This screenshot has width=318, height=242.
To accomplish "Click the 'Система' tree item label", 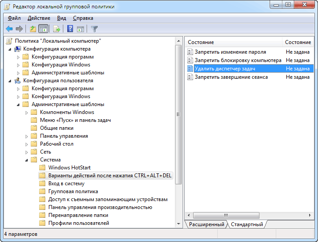I will pos(50,160).
